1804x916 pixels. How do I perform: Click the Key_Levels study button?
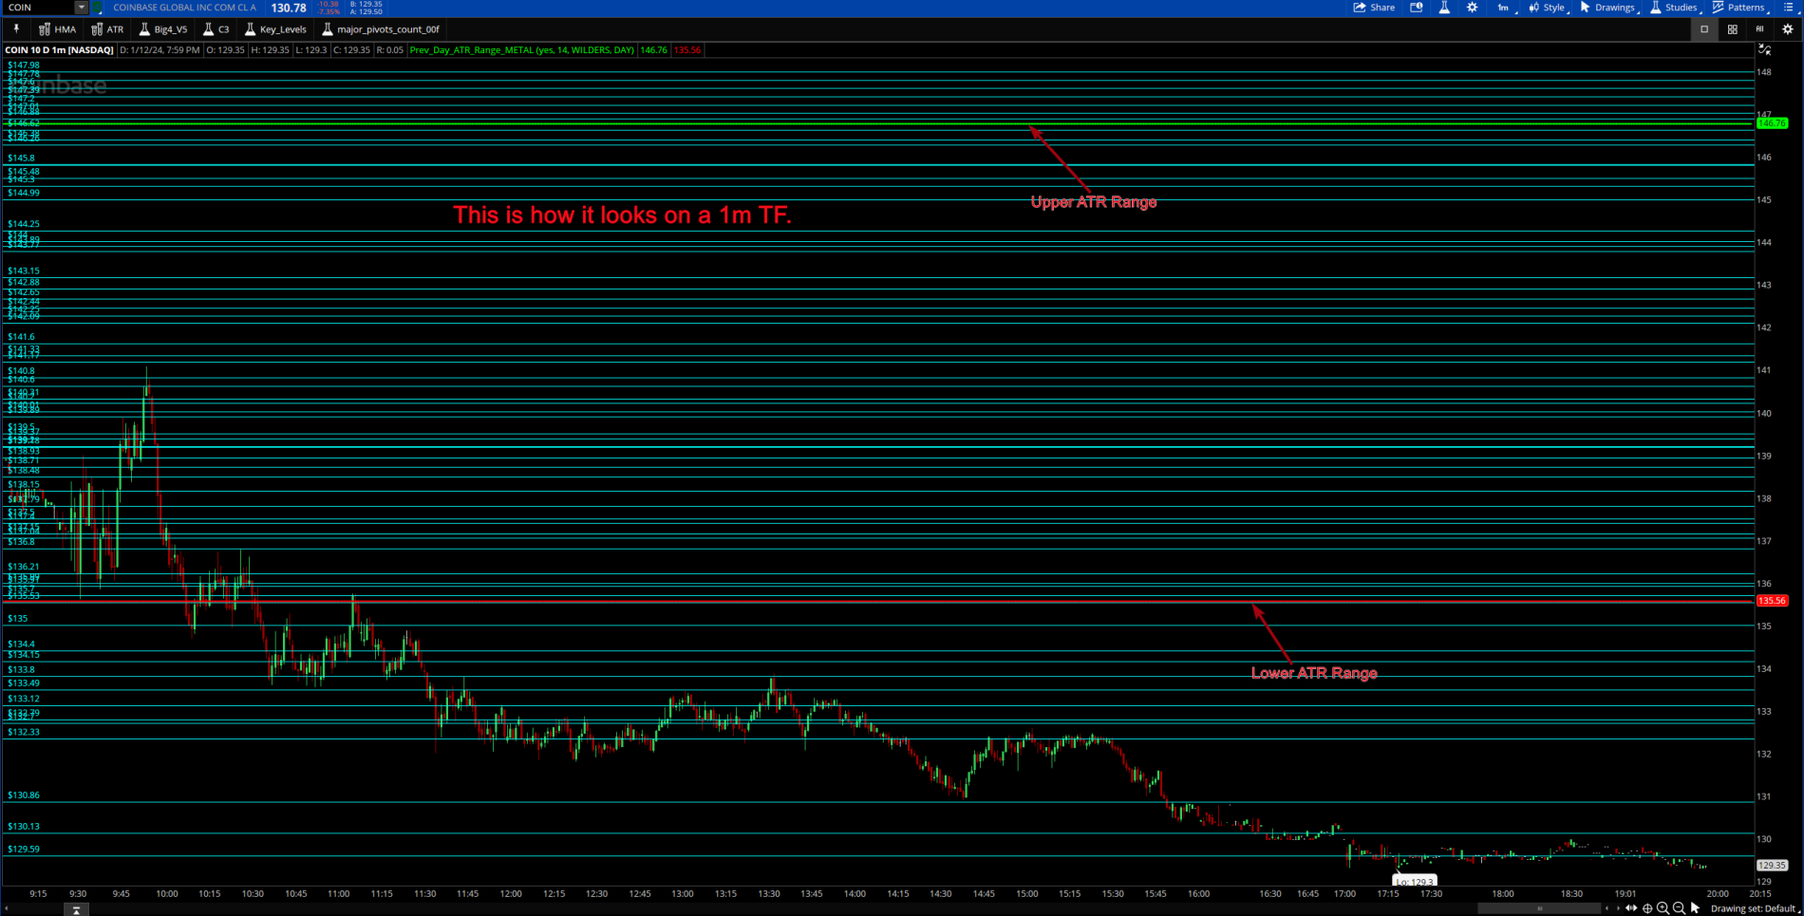click(x=275, y=29)
